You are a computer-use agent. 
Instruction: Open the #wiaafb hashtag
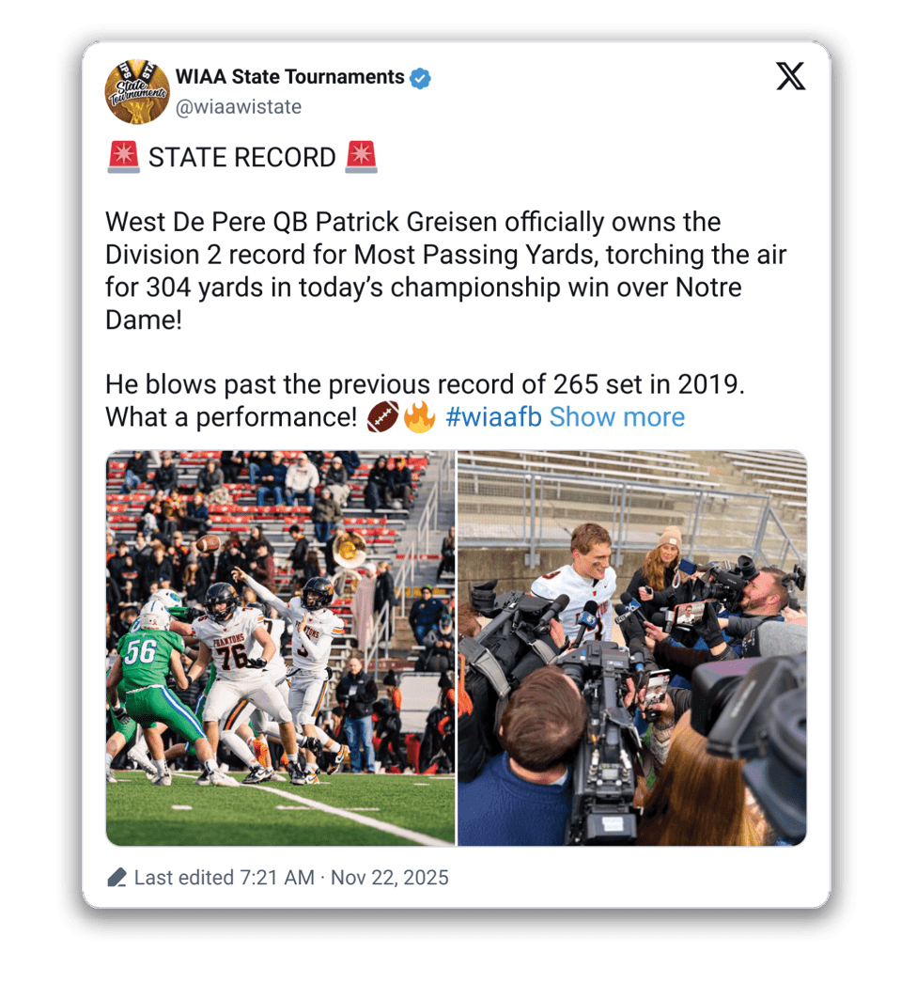[x=493, y=417]
